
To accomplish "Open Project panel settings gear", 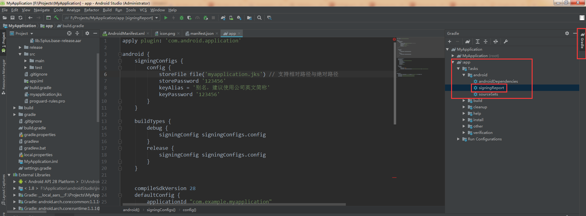I will coord(87,33).
